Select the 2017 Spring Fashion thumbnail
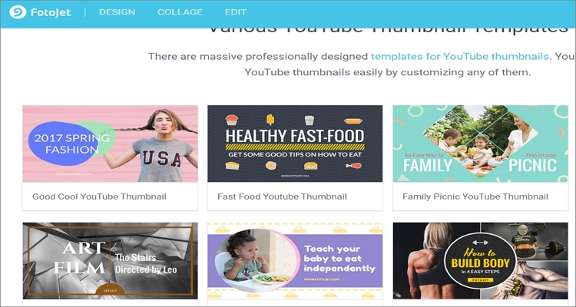Screen dimensions: 576x307 110,144
